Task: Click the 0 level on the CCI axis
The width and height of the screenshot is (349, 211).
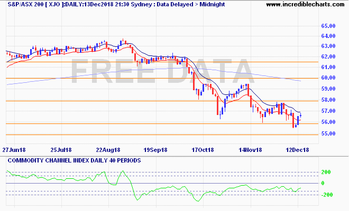Action: 323,184
